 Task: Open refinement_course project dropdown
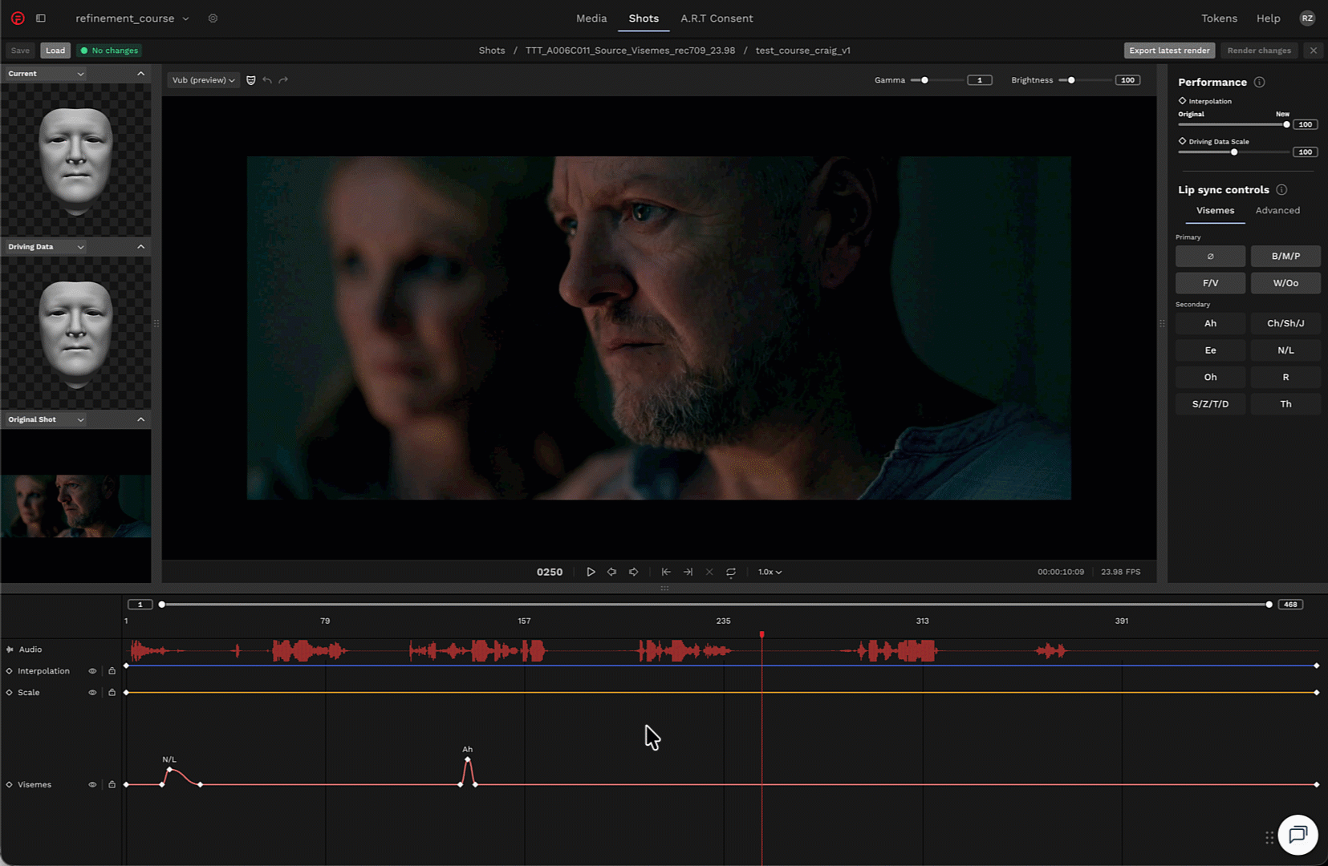pyautogui.click(x=132, y=18)
